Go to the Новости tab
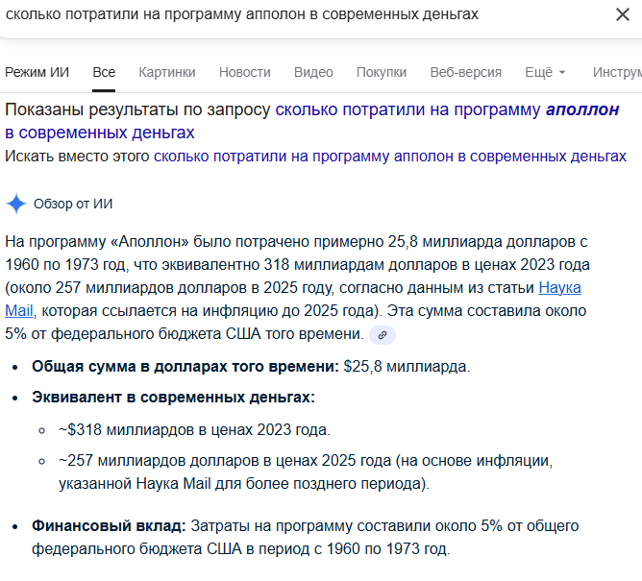 [x=244, y=72]
